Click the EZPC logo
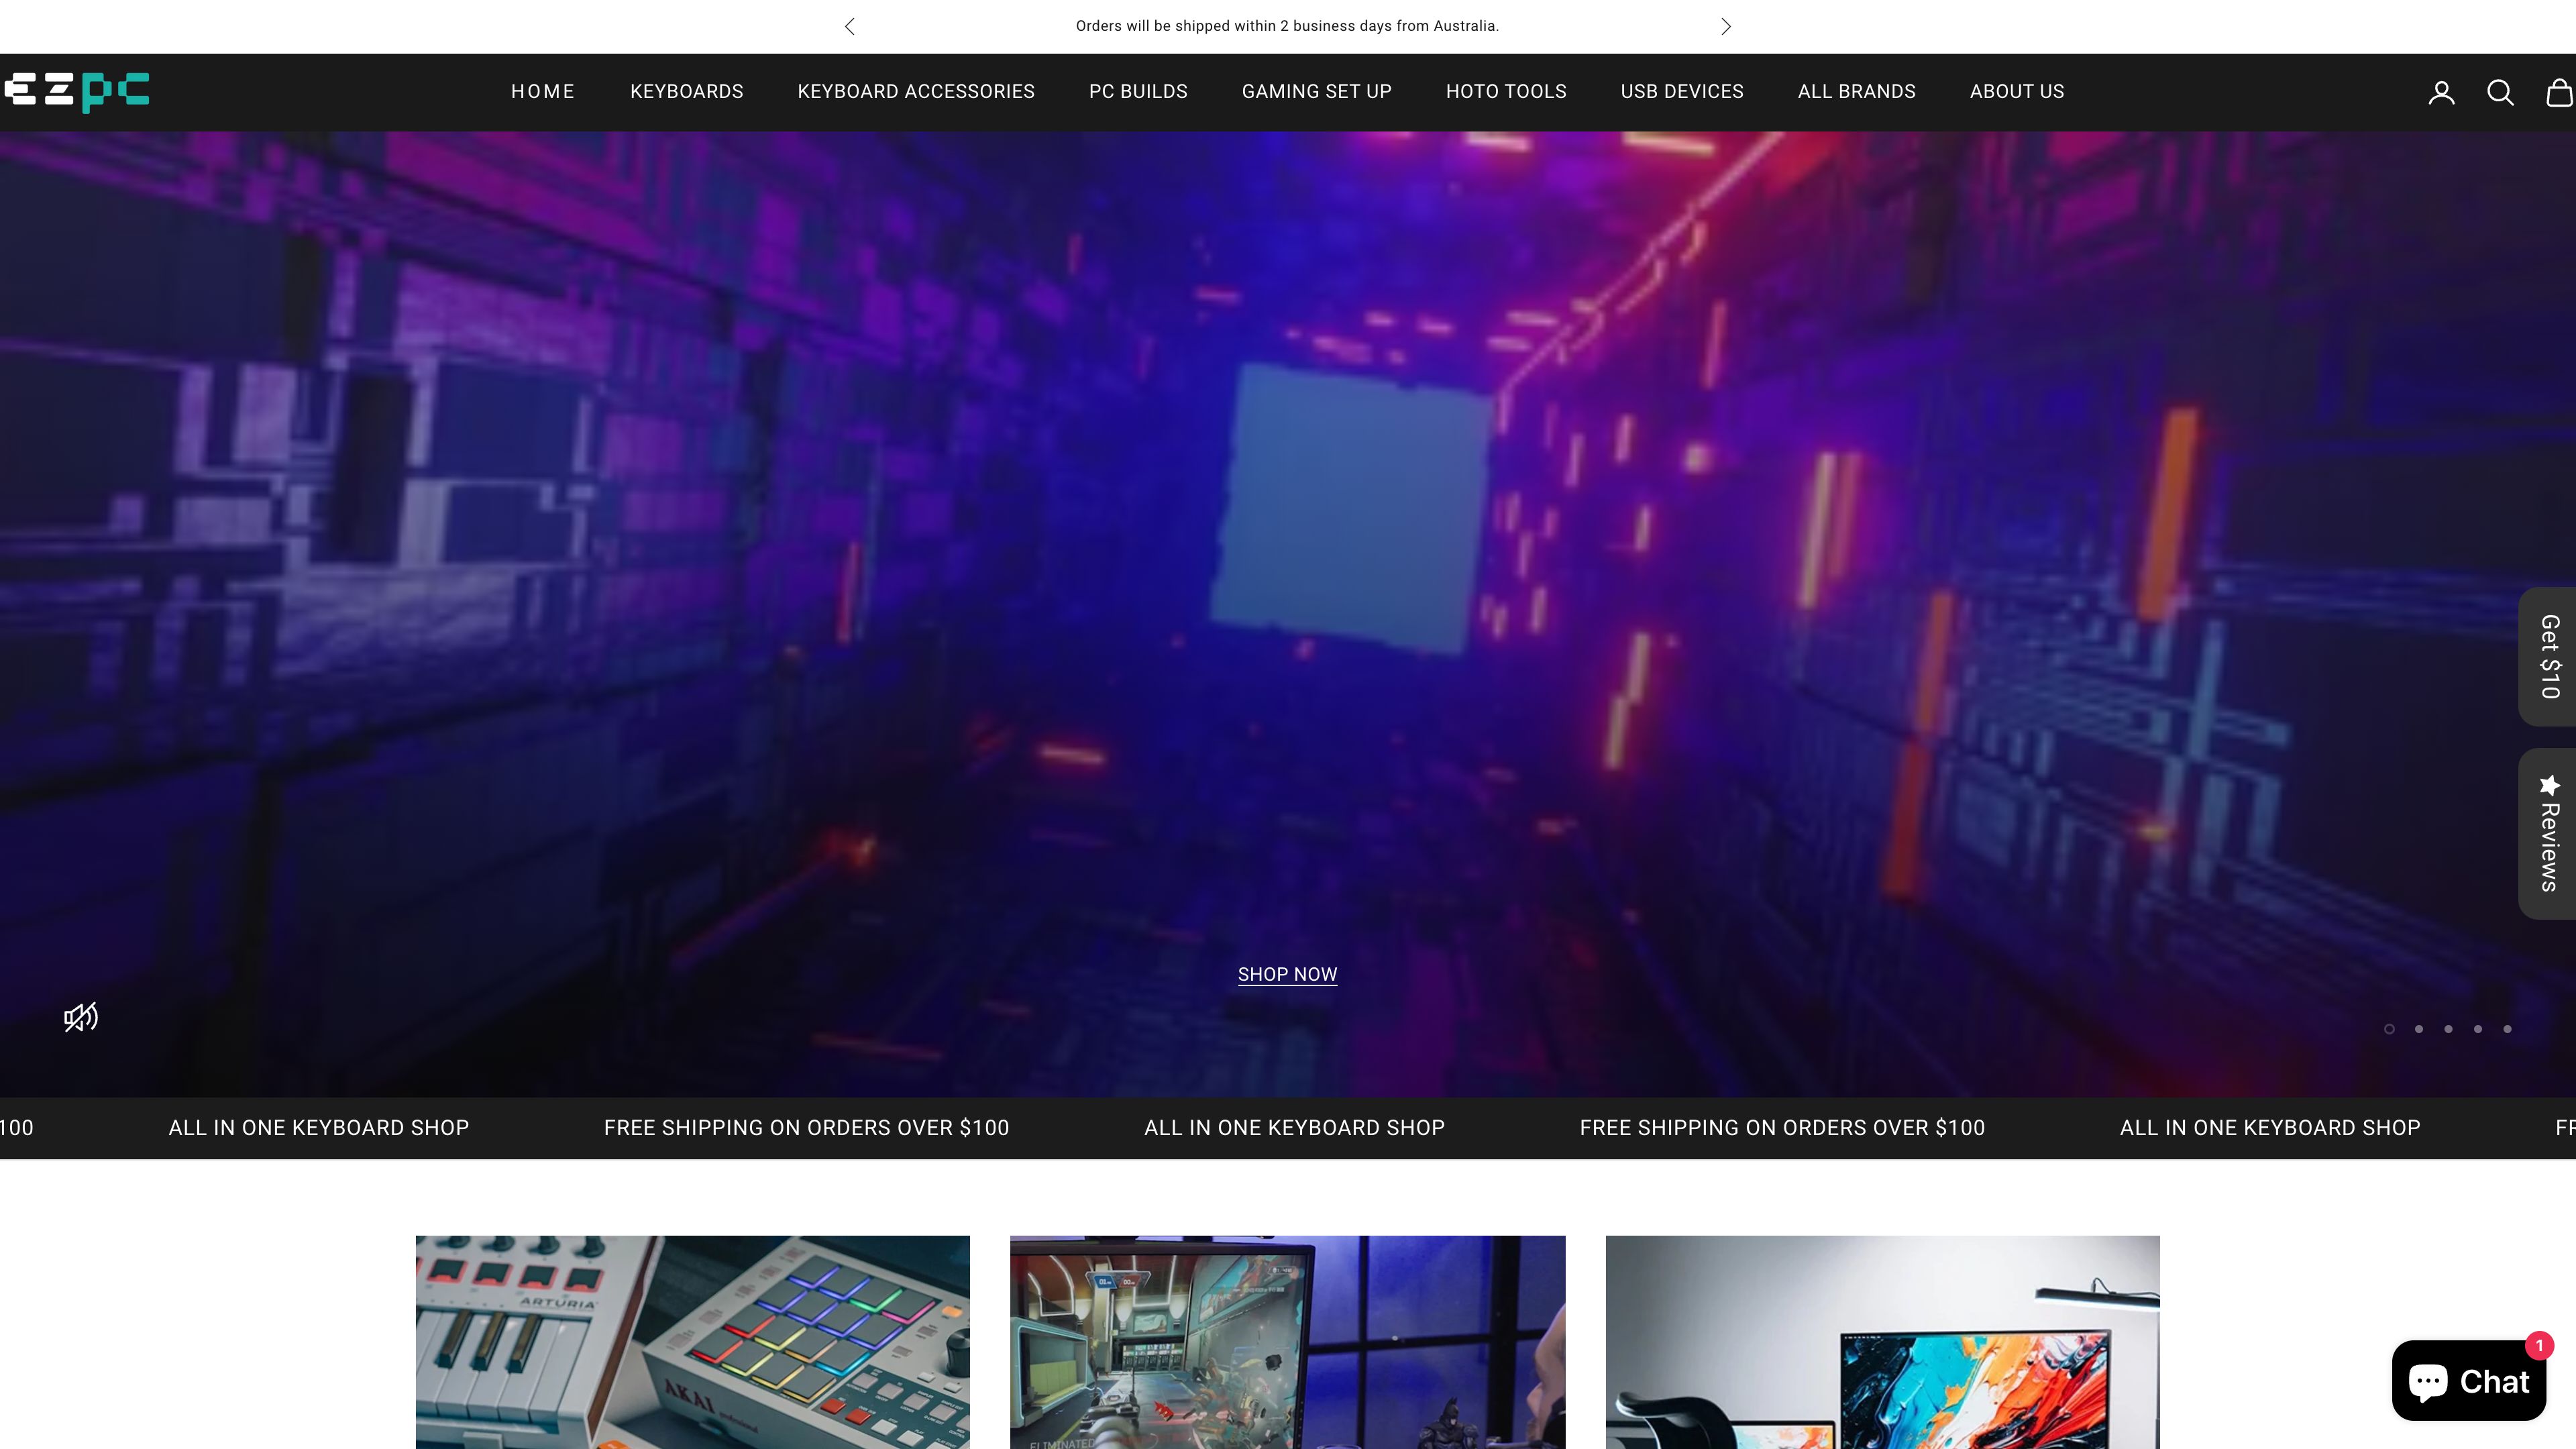This screenshot has height=1449, width=2576. click(x=76, y=92)
